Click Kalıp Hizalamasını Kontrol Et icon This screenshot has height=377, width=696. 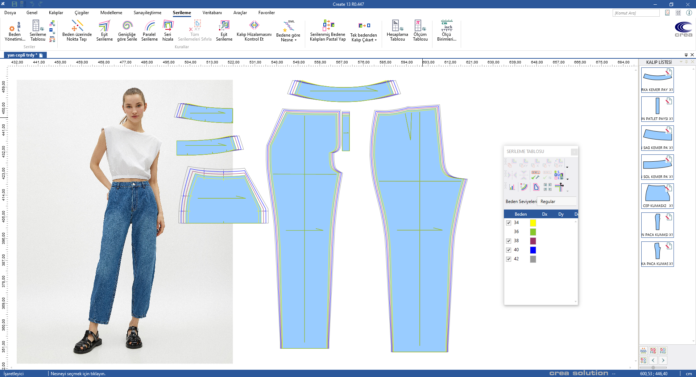pos(254,31)
